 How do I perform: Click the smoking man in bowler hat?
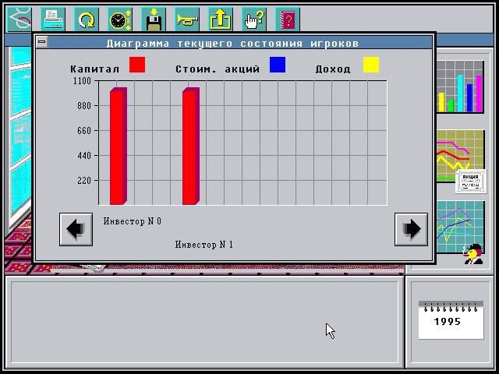click(x=473, y=254)
